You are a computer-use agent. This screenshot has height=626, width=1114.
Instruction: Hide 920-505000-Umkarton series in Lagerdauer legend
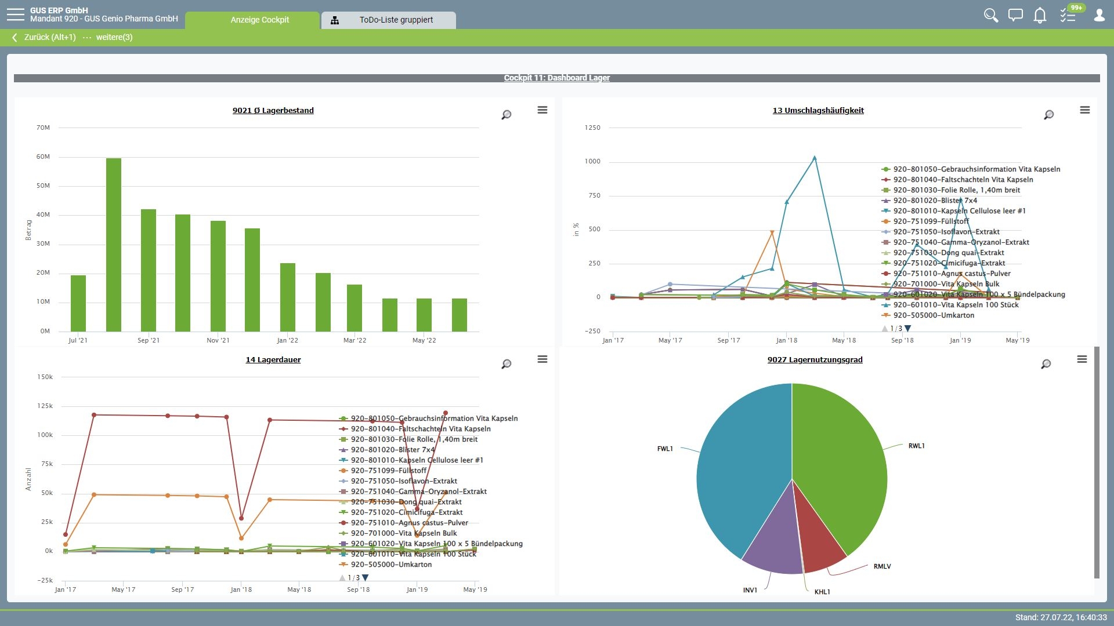coord(390,565)
